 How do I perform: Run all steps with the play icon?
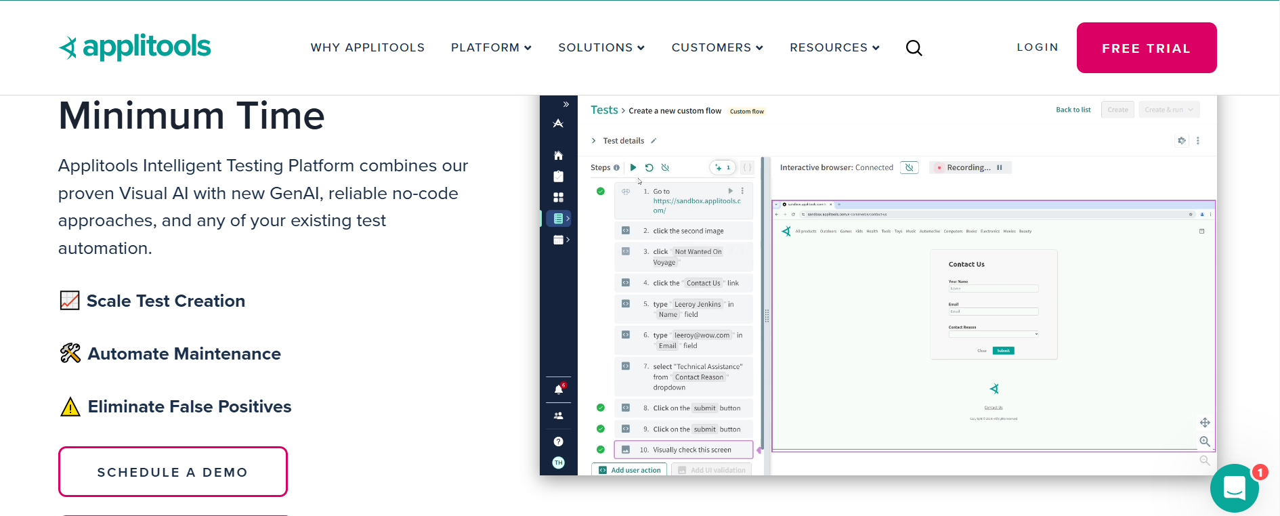[633, 167]
